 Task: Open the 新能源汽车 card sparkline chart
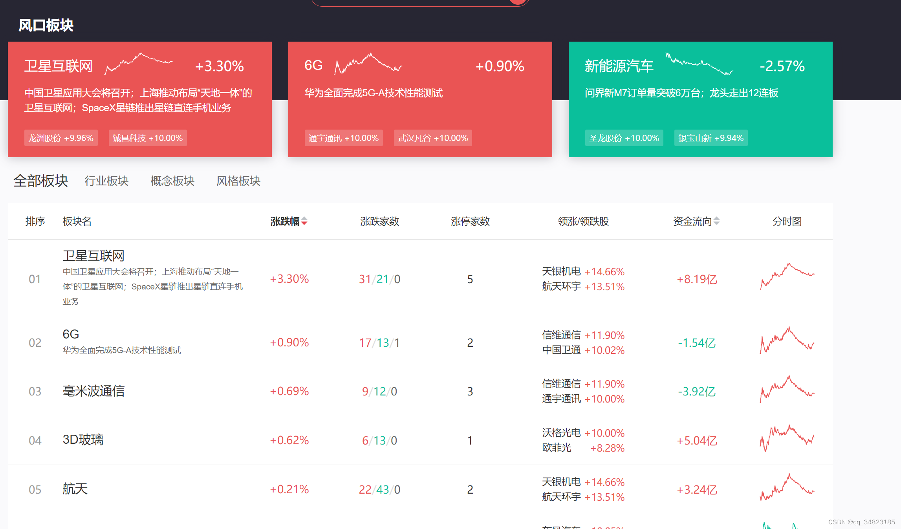[x=699, y=64]
